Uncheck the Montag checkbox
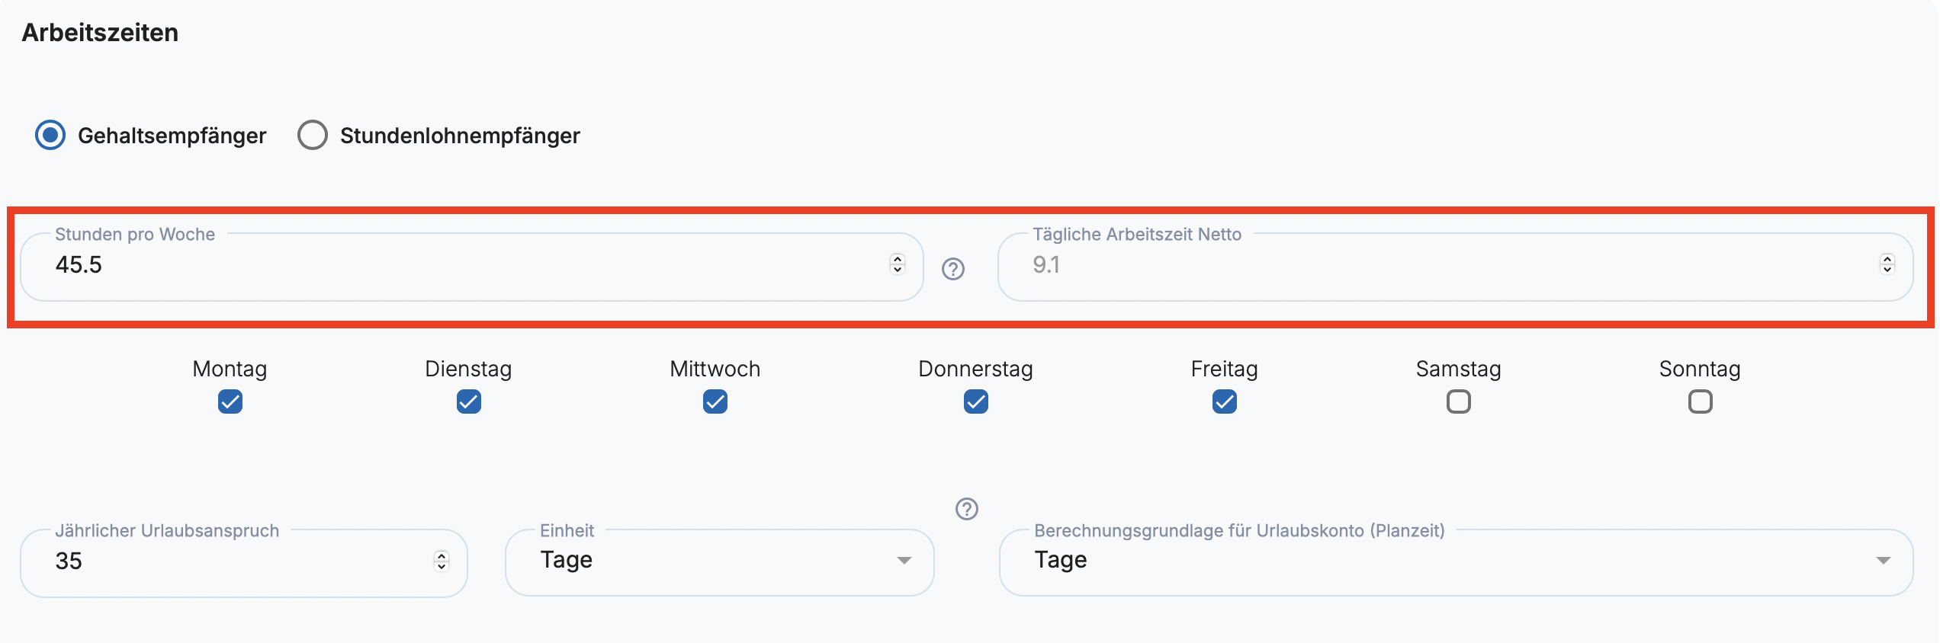This screenshot has width=1940, height=643. click(x=230, y=401)
